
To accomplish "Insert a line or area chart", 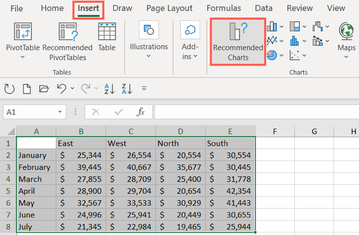I will (272, 41).
